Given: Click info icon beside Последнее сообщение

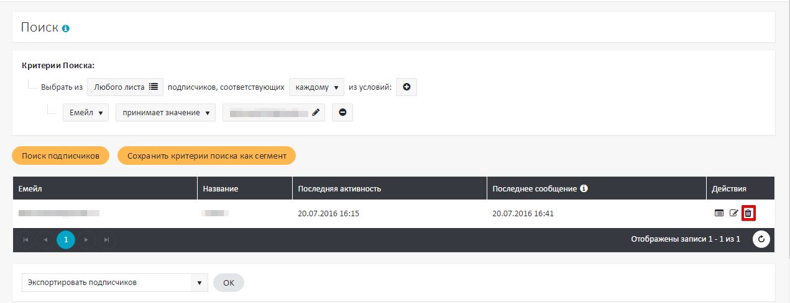Looking at the screenshot, I should pyautogui.click(x=584, y=188).
